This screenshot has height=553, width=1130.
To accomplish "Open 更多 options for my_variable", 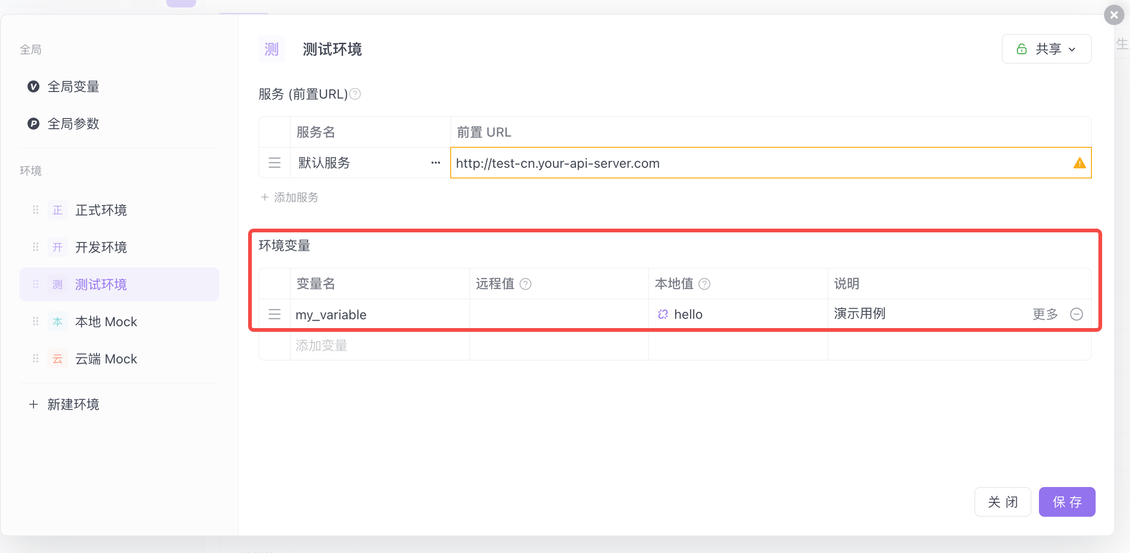I will [1045, 314].
